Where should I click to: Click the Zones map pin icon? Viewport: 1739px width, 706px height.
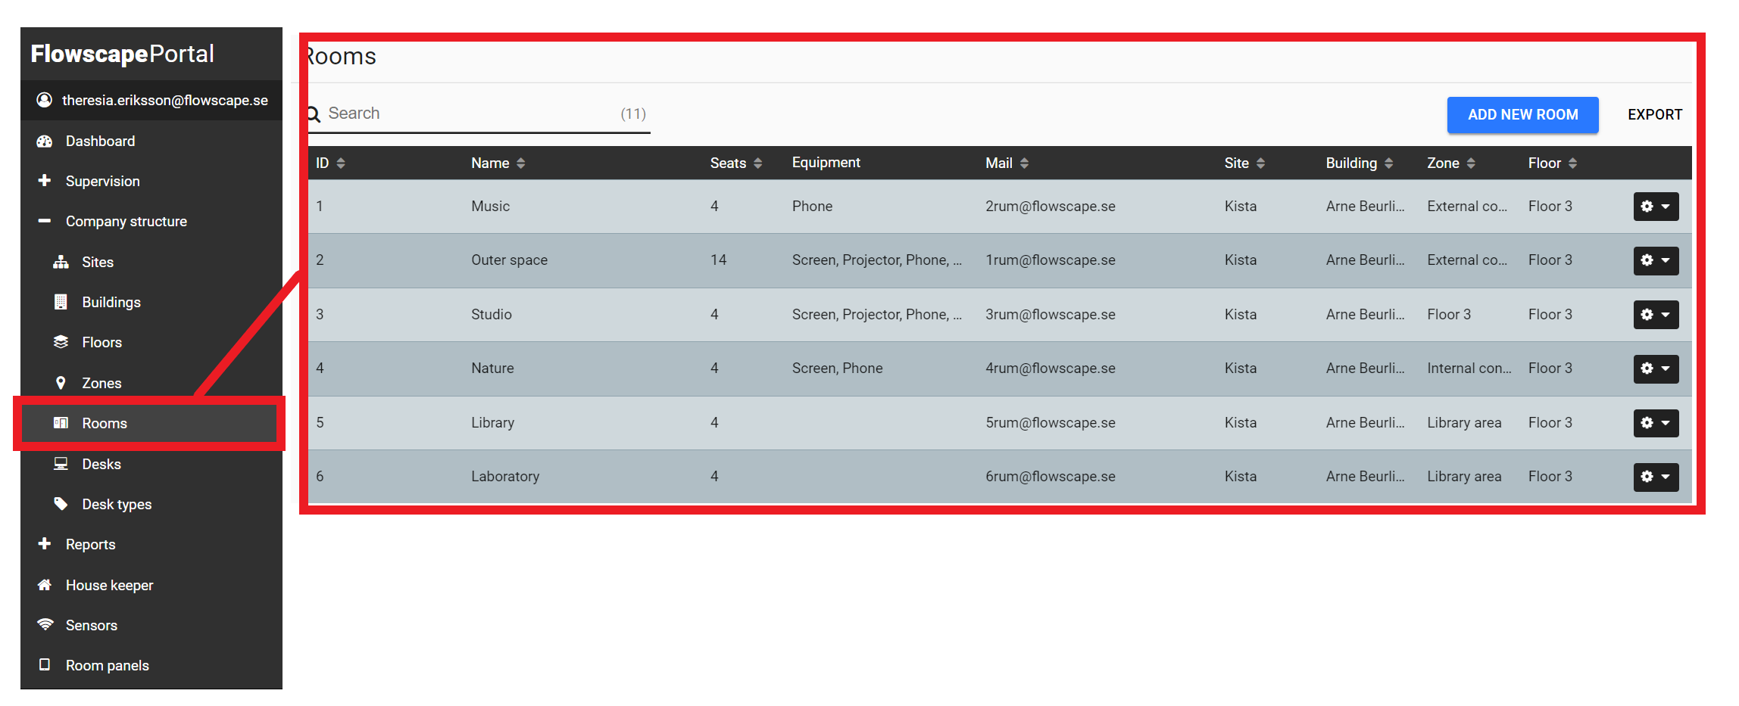[61, 383]
